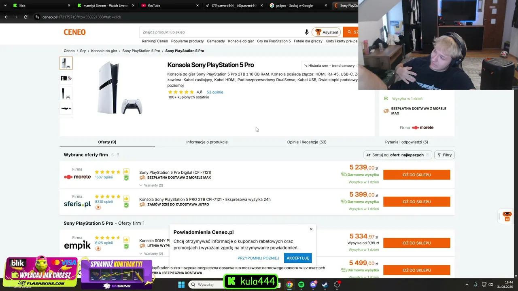Click green shield badge in sferis offer
The width and height of the screenshot is (518, 291).
(x=126, y=205)
